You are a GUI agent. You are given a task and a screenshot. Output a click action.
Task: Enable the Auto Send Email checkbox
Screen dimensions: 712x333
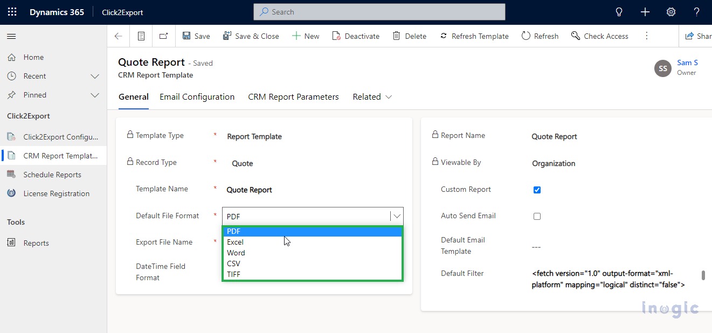click(537, 216)
